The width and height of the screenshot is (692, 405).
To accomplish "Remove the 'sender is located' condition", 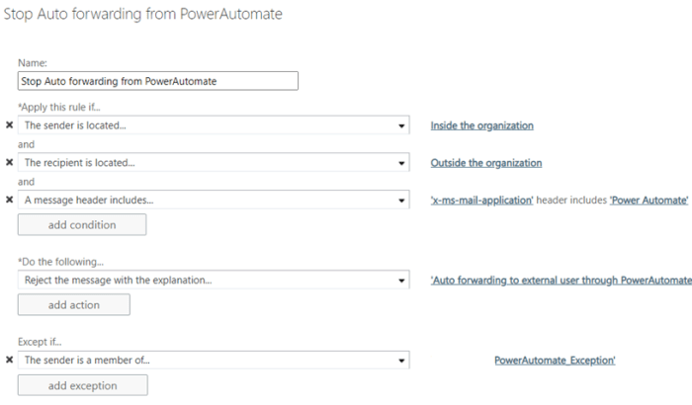I will point(10,126).
